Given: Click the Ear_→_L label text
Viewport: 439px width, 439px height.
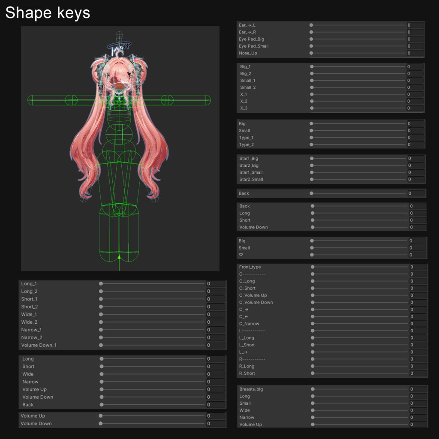Looking at the screenshot, I should click(247, 25).
